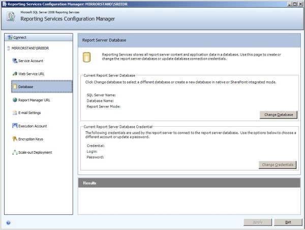Click the Connect server icon
This screenshot has width=305, height=230.
click(x=10, y=37)
